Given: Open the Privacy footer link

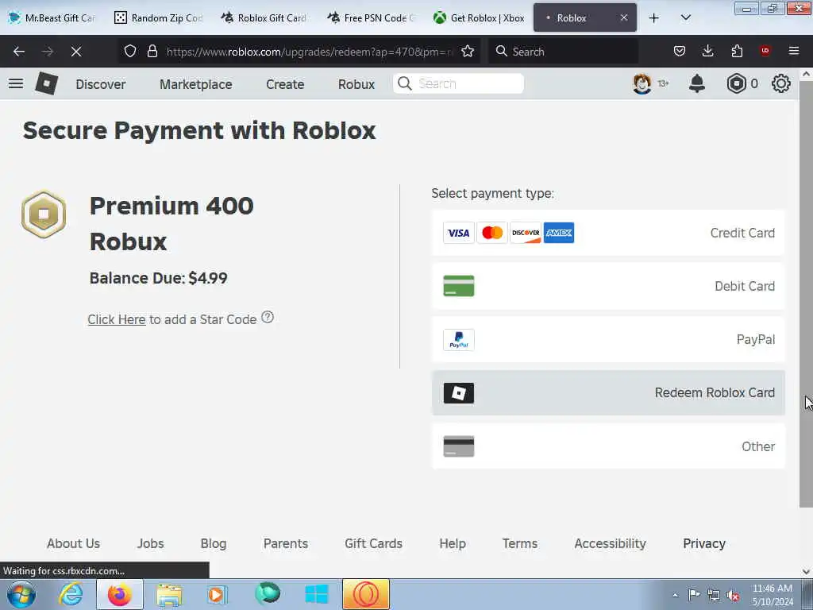Looking at the screenshot, I should click(704, 543).
